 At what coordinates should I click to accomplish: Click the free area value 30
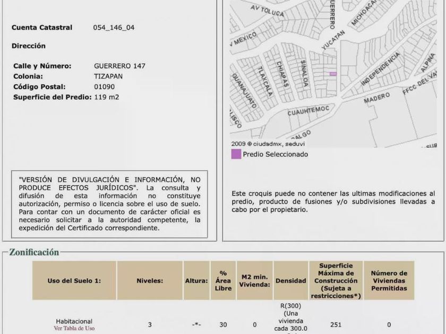(x=224, y=324)
